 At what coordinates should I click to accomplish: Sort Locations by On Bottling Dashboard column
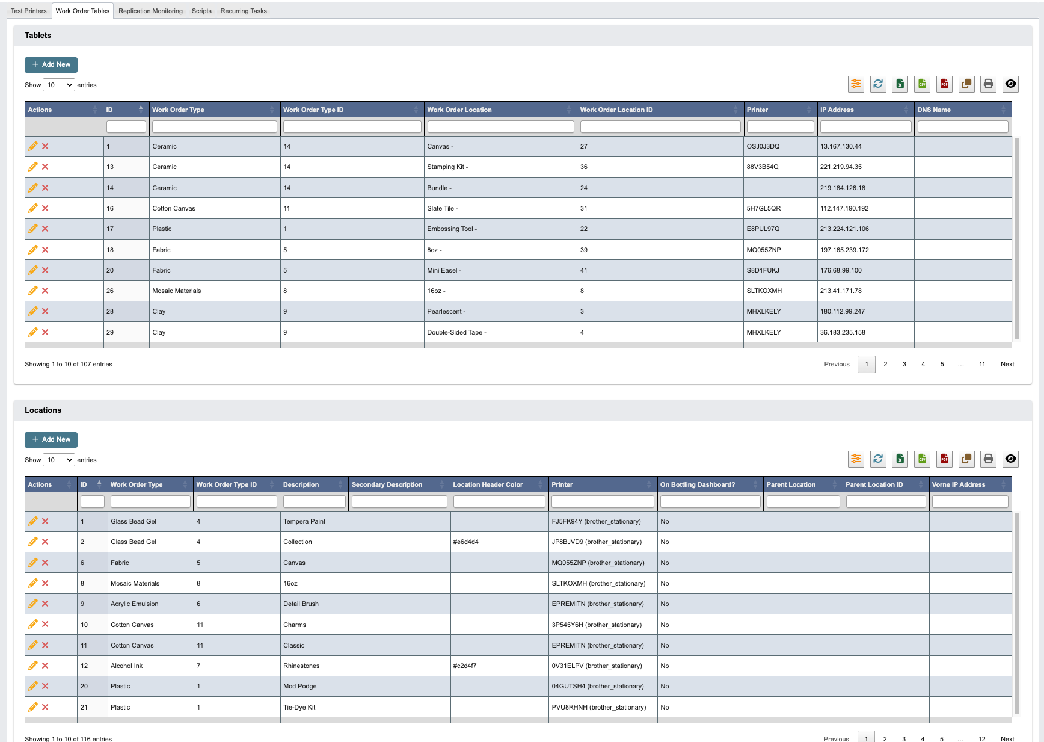coord(710,484)
